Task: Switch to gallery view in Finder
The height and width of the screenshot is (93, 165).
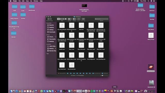Action: click(65, 19)
